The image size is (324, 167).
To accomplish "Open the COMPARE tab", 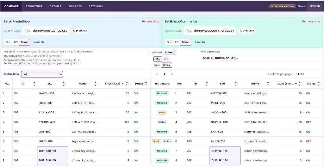I will (12, 6).
